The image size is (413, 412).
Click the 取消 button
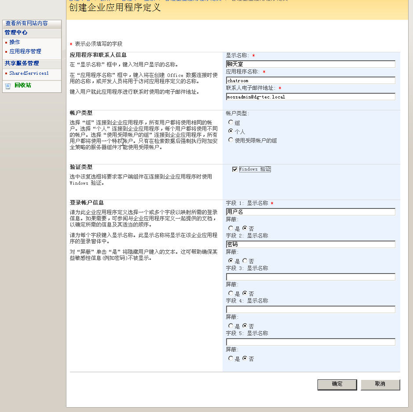[x=380, y=385]
